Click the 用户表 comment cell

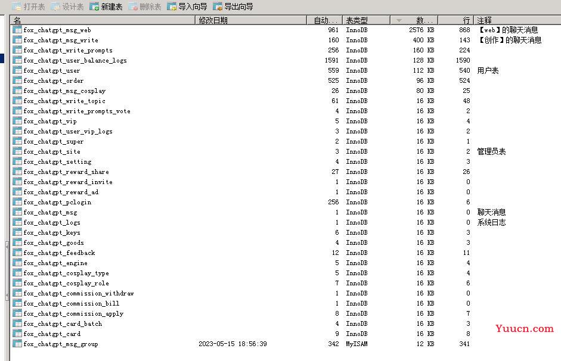488,70
